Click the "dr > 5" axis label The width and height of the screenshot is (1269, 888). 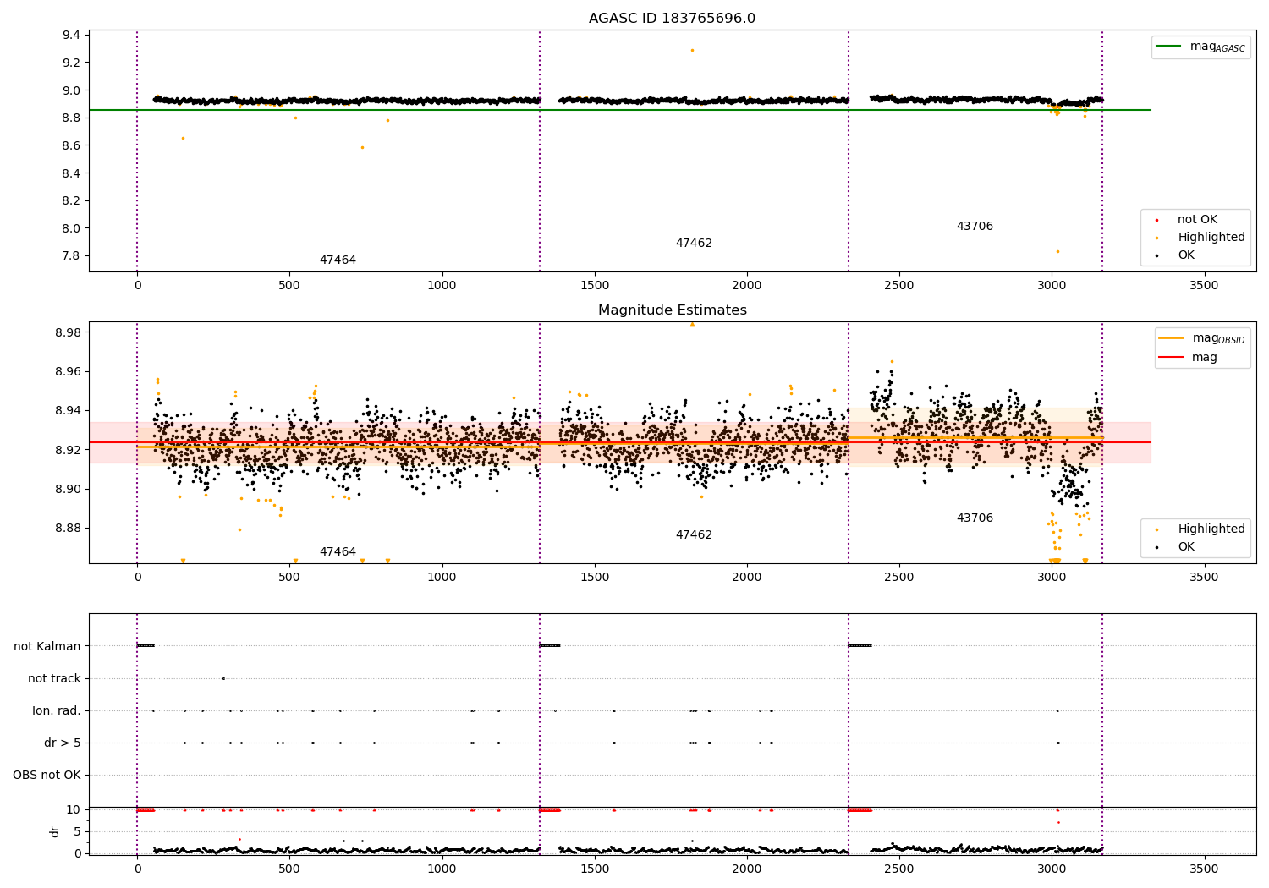(x=63, y=743)
